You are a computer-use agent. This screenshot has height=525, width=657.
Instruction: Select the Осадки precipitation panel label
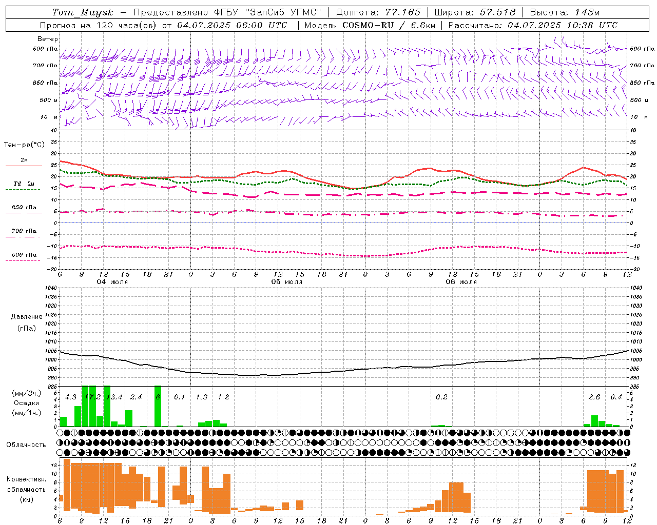[26, 403]
